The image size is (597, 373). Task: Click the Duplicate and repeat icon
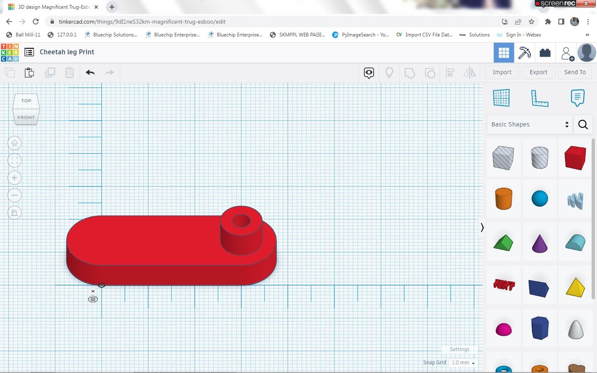[x=50, y=73]
